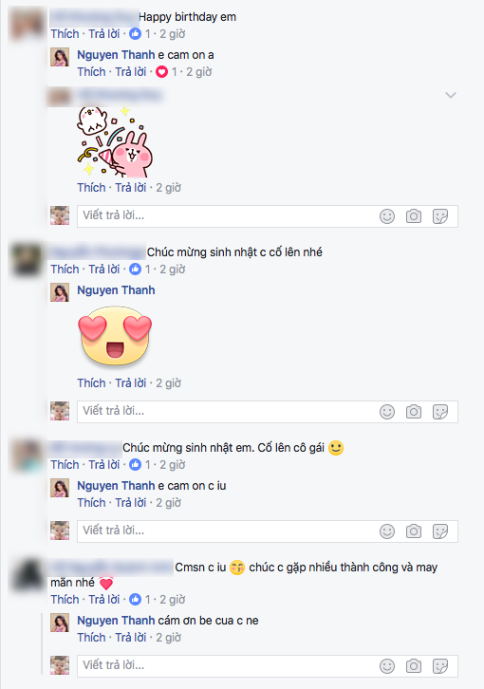Click the party rabbit sticker image
Image resolution: width=484 pixels, height=689 pixels.
pos(115,141)
